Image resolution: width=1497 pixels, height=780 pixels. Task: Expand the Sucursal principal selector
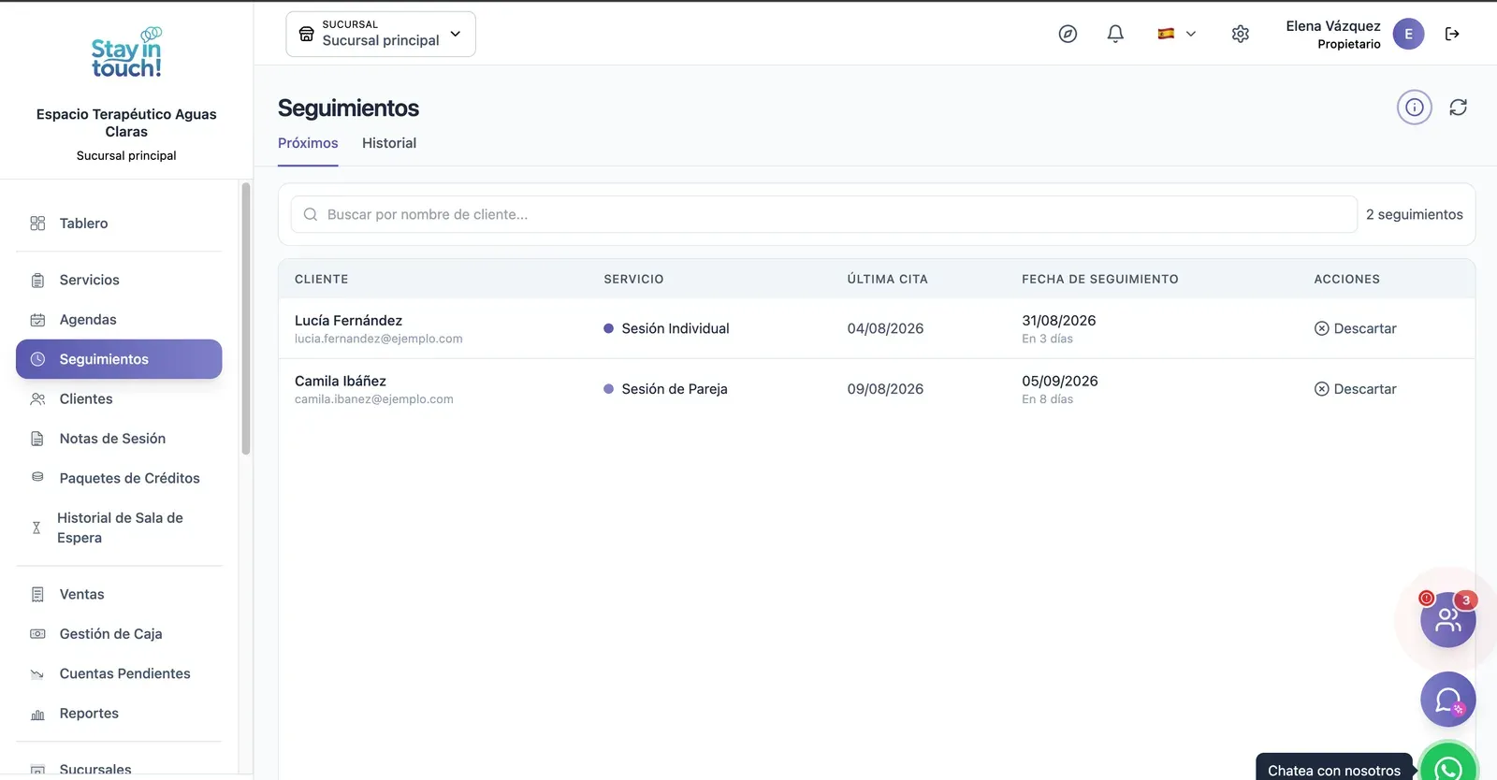(x=381, y=34)
